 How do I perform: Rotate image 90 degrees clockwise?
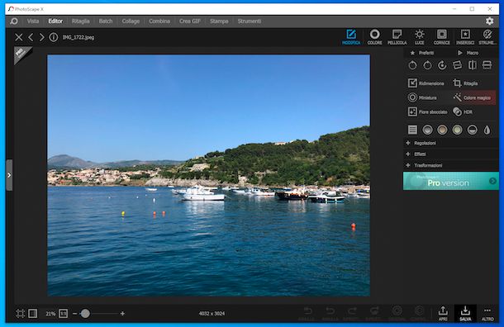tap(427, 65)
